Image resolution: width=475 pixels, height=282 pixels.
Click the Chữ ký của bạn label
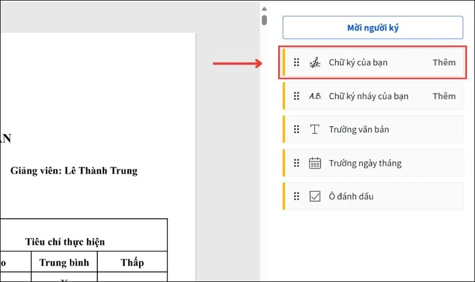tap(358, 63)
